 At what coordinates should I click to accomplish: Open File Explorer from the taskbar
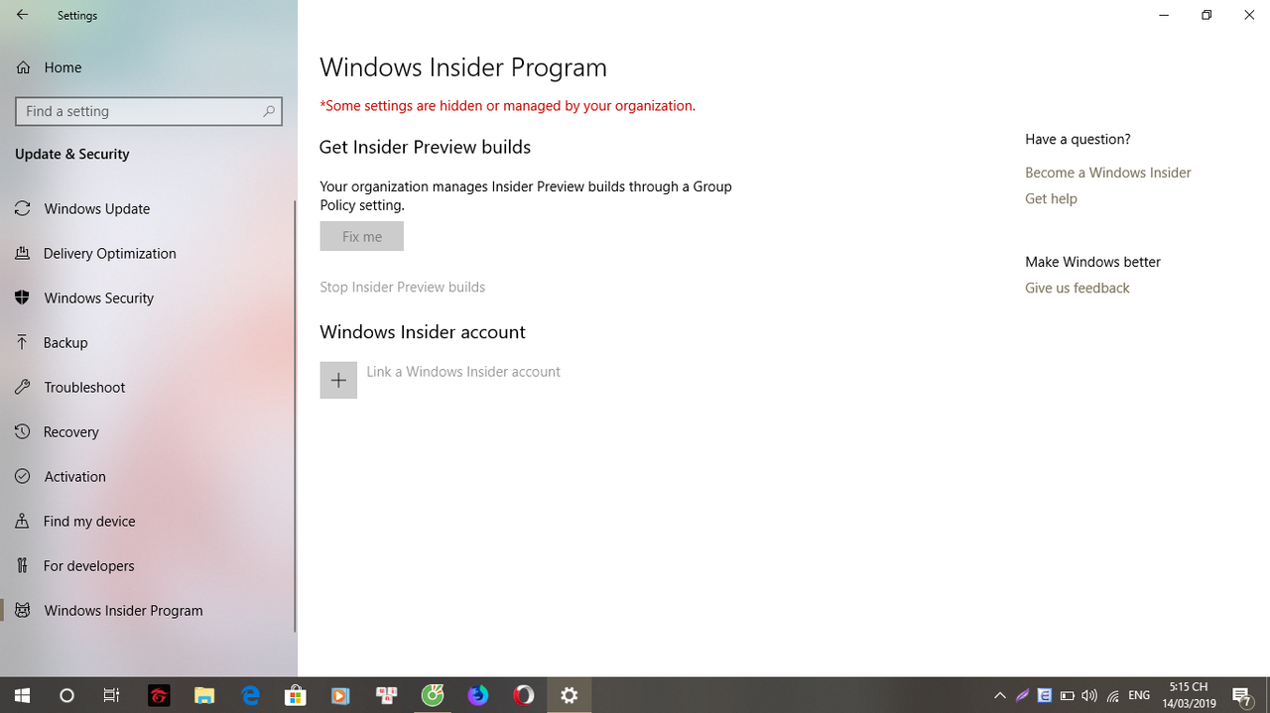point(204,695)
